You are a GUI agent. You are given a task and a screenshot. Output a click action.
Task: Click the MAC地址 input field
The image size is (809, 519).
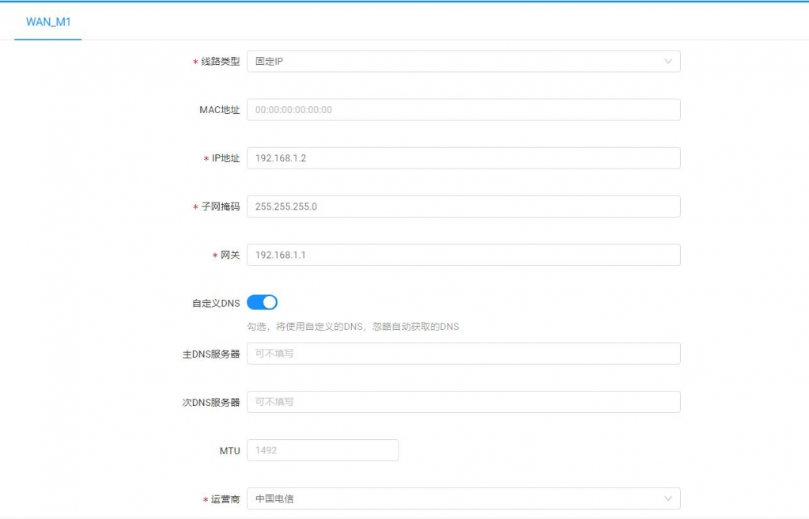[x=463, y=110]
